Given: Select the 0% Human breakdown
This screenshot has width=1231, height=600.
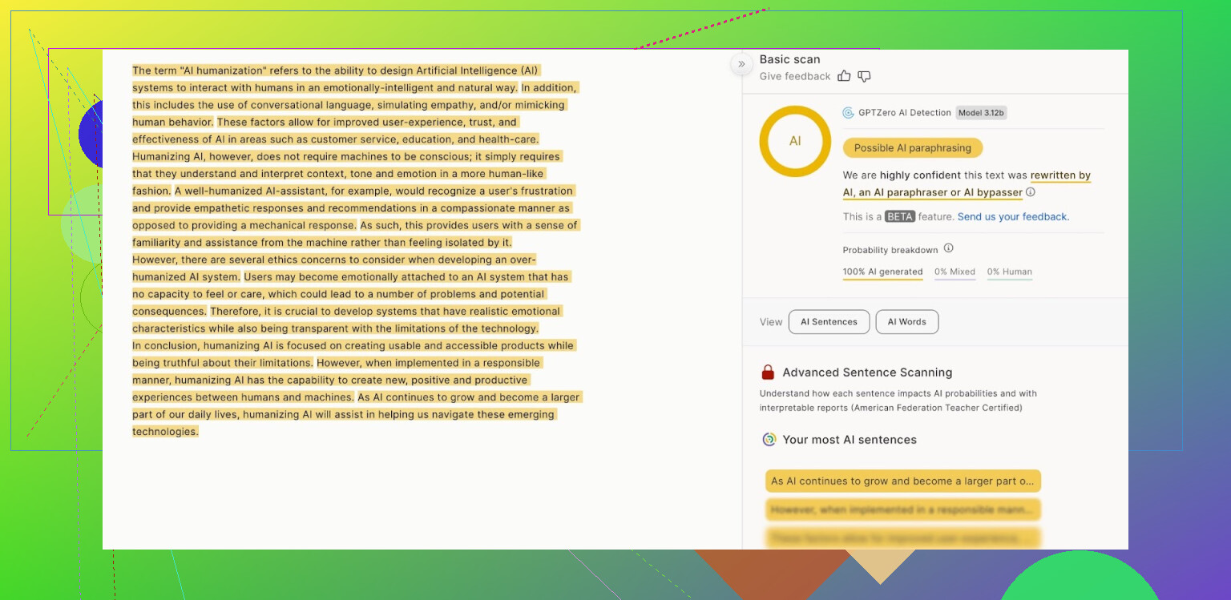Looking at the screenshot, I should [1009, 272].
